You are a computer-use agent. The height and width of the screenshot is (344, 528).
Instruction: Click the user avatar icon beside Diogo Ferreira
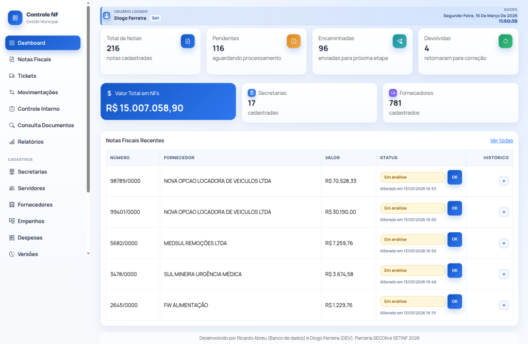coord(107,15)
